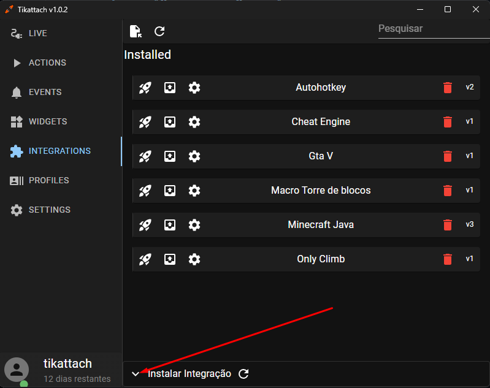Launch Macro Torre de blocos rocket icon

point(145,191)
